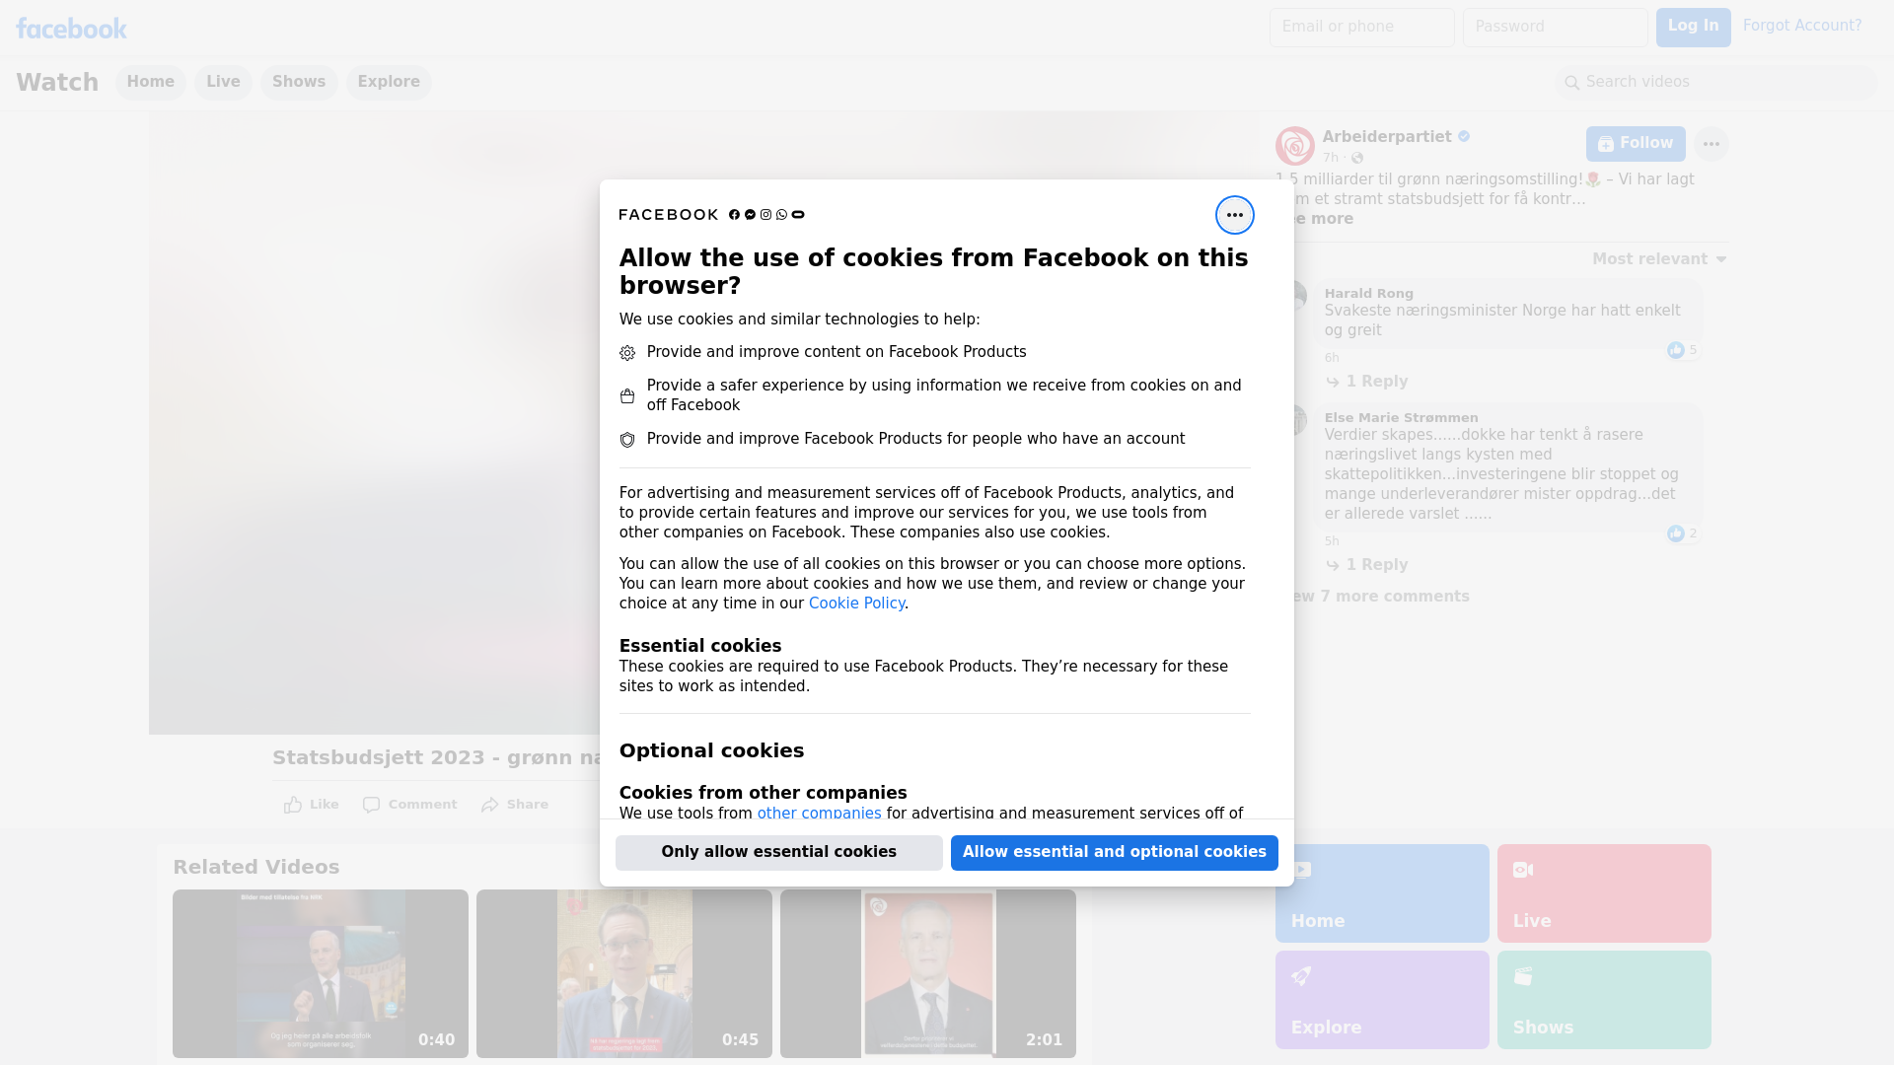Click the Watch heading

tap(57, 82)
